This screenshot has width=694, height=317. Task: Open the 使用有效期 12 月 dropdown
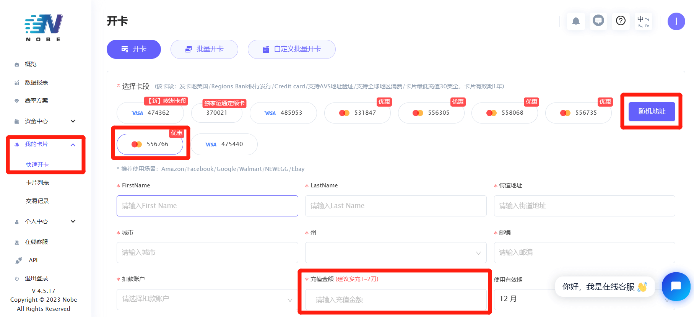pyautogui.click(x=584, y=299)
